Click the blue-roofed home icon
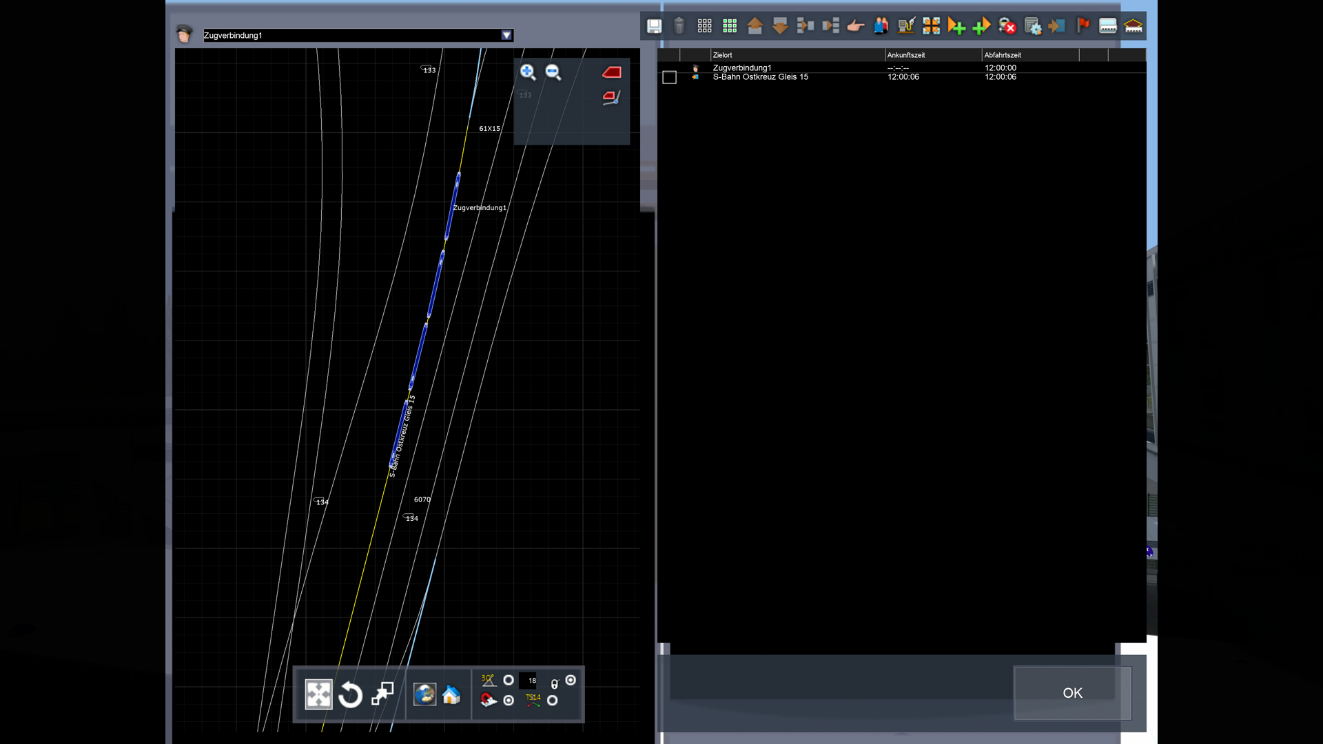 coord(451,694)
